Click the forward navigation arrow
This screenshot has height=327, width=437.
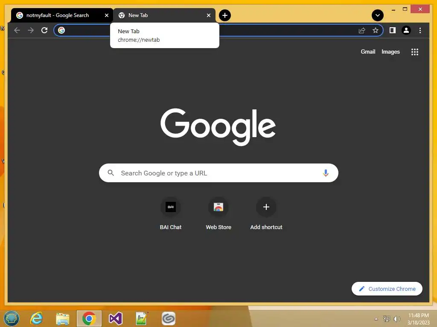coord(31,30)
